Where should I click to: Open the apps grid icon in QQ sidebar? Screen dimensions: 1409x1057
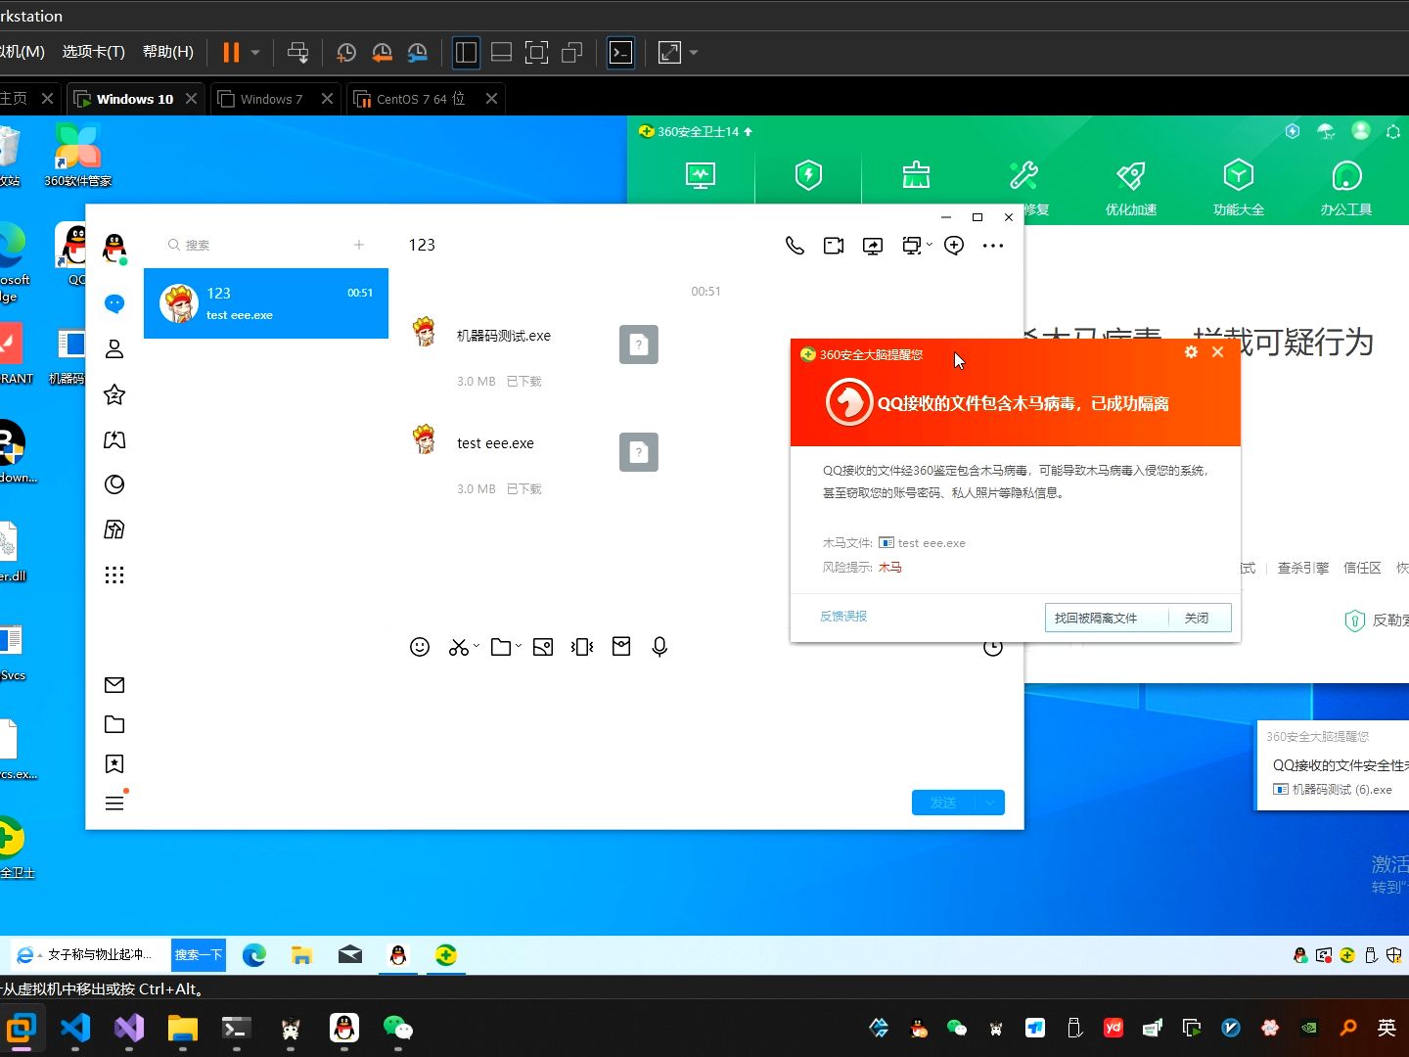(x=114, y=574)
